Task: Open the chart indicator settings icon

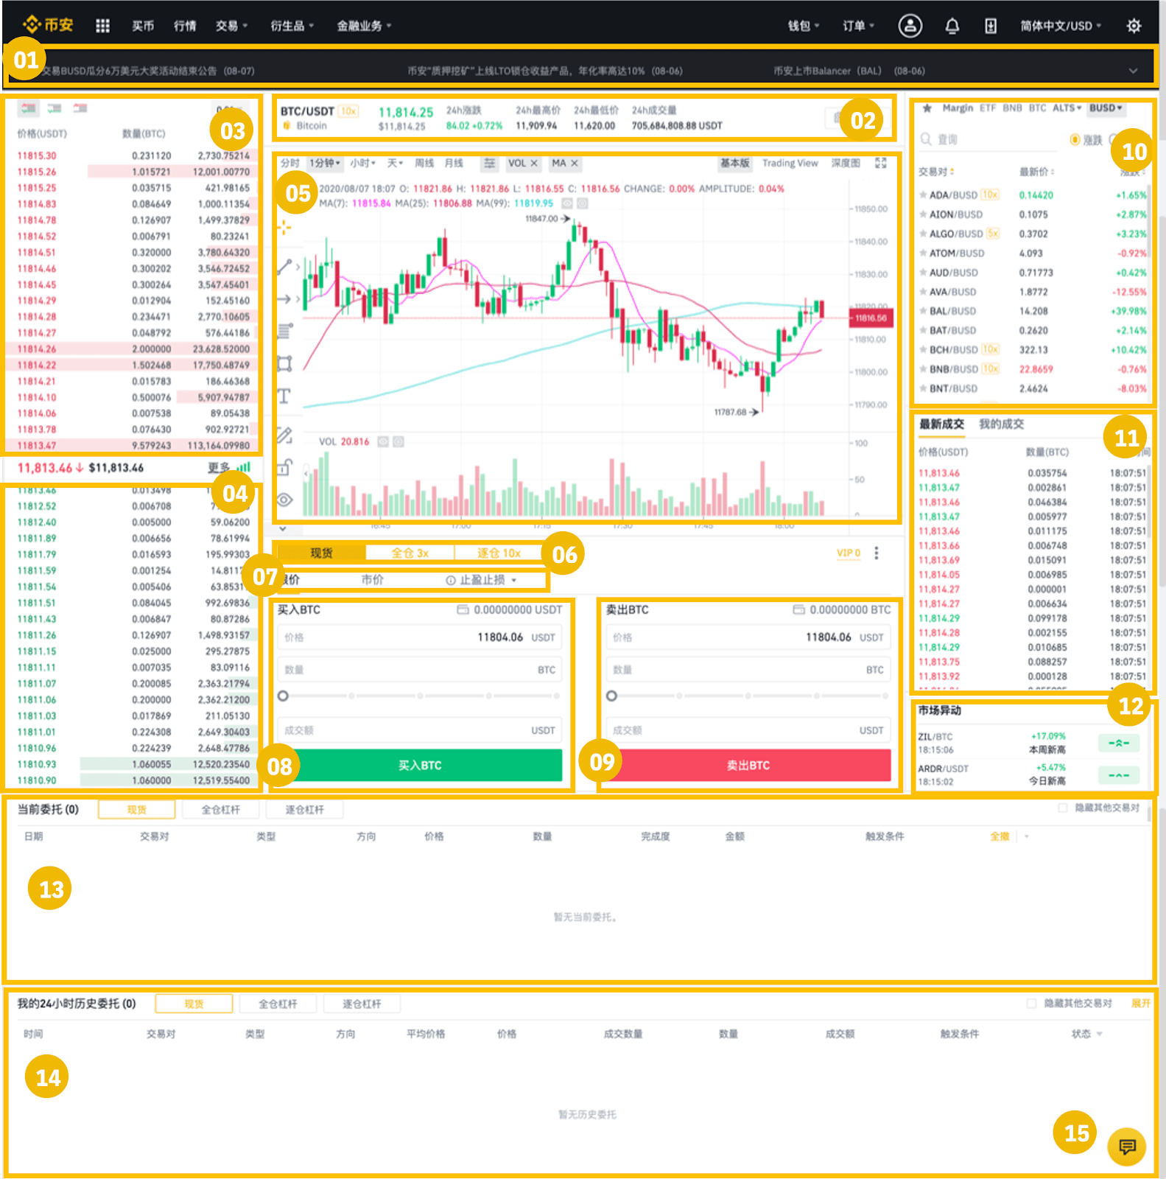Action: pyautogui.click(x=489, y=163)
